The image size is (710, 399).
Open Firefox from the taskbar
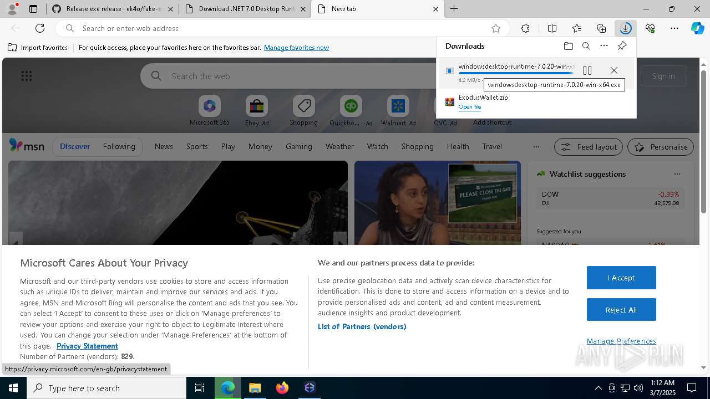pyautogui.click(x=282, y=388)
